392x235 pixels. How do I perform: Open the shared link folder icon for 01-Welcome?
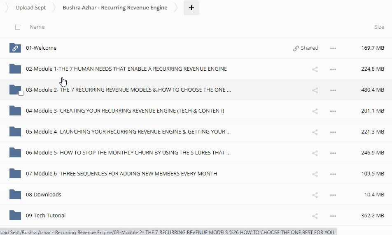pos(15,48)
